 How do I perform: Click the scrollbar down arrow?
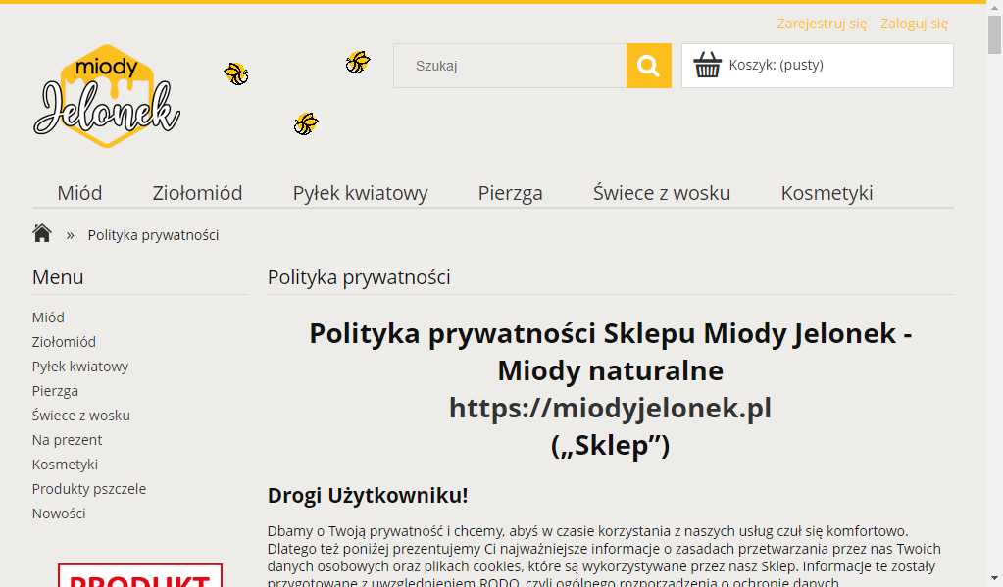pos(995,579)
